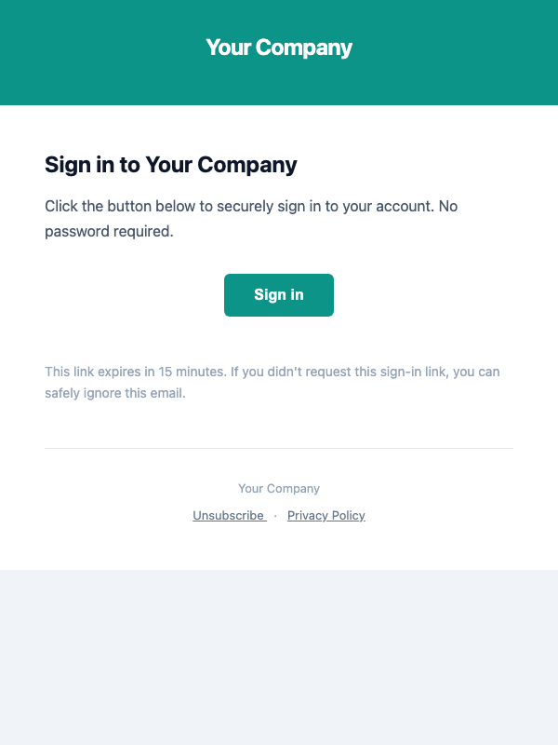
Task: Click the dot separator between footer links
Action: [x=275, y=516]
